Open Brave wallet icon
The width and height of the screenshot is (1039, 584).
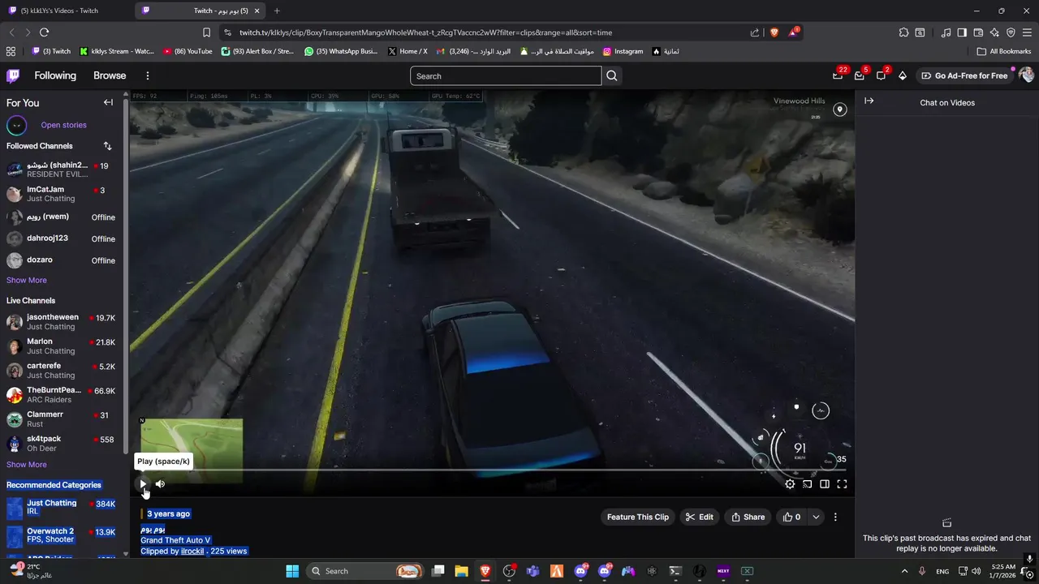click(978, 32)
